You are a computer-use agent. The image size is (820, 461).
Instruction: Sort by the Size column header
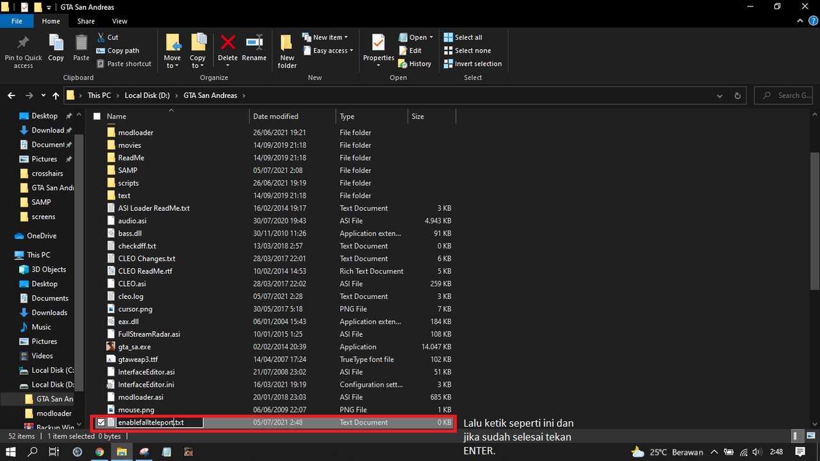pyautogui.click(x=431, y=117)
